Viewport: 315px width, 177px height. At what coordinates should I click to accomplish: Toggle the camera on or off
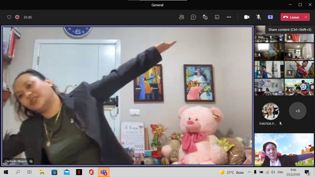247,17
